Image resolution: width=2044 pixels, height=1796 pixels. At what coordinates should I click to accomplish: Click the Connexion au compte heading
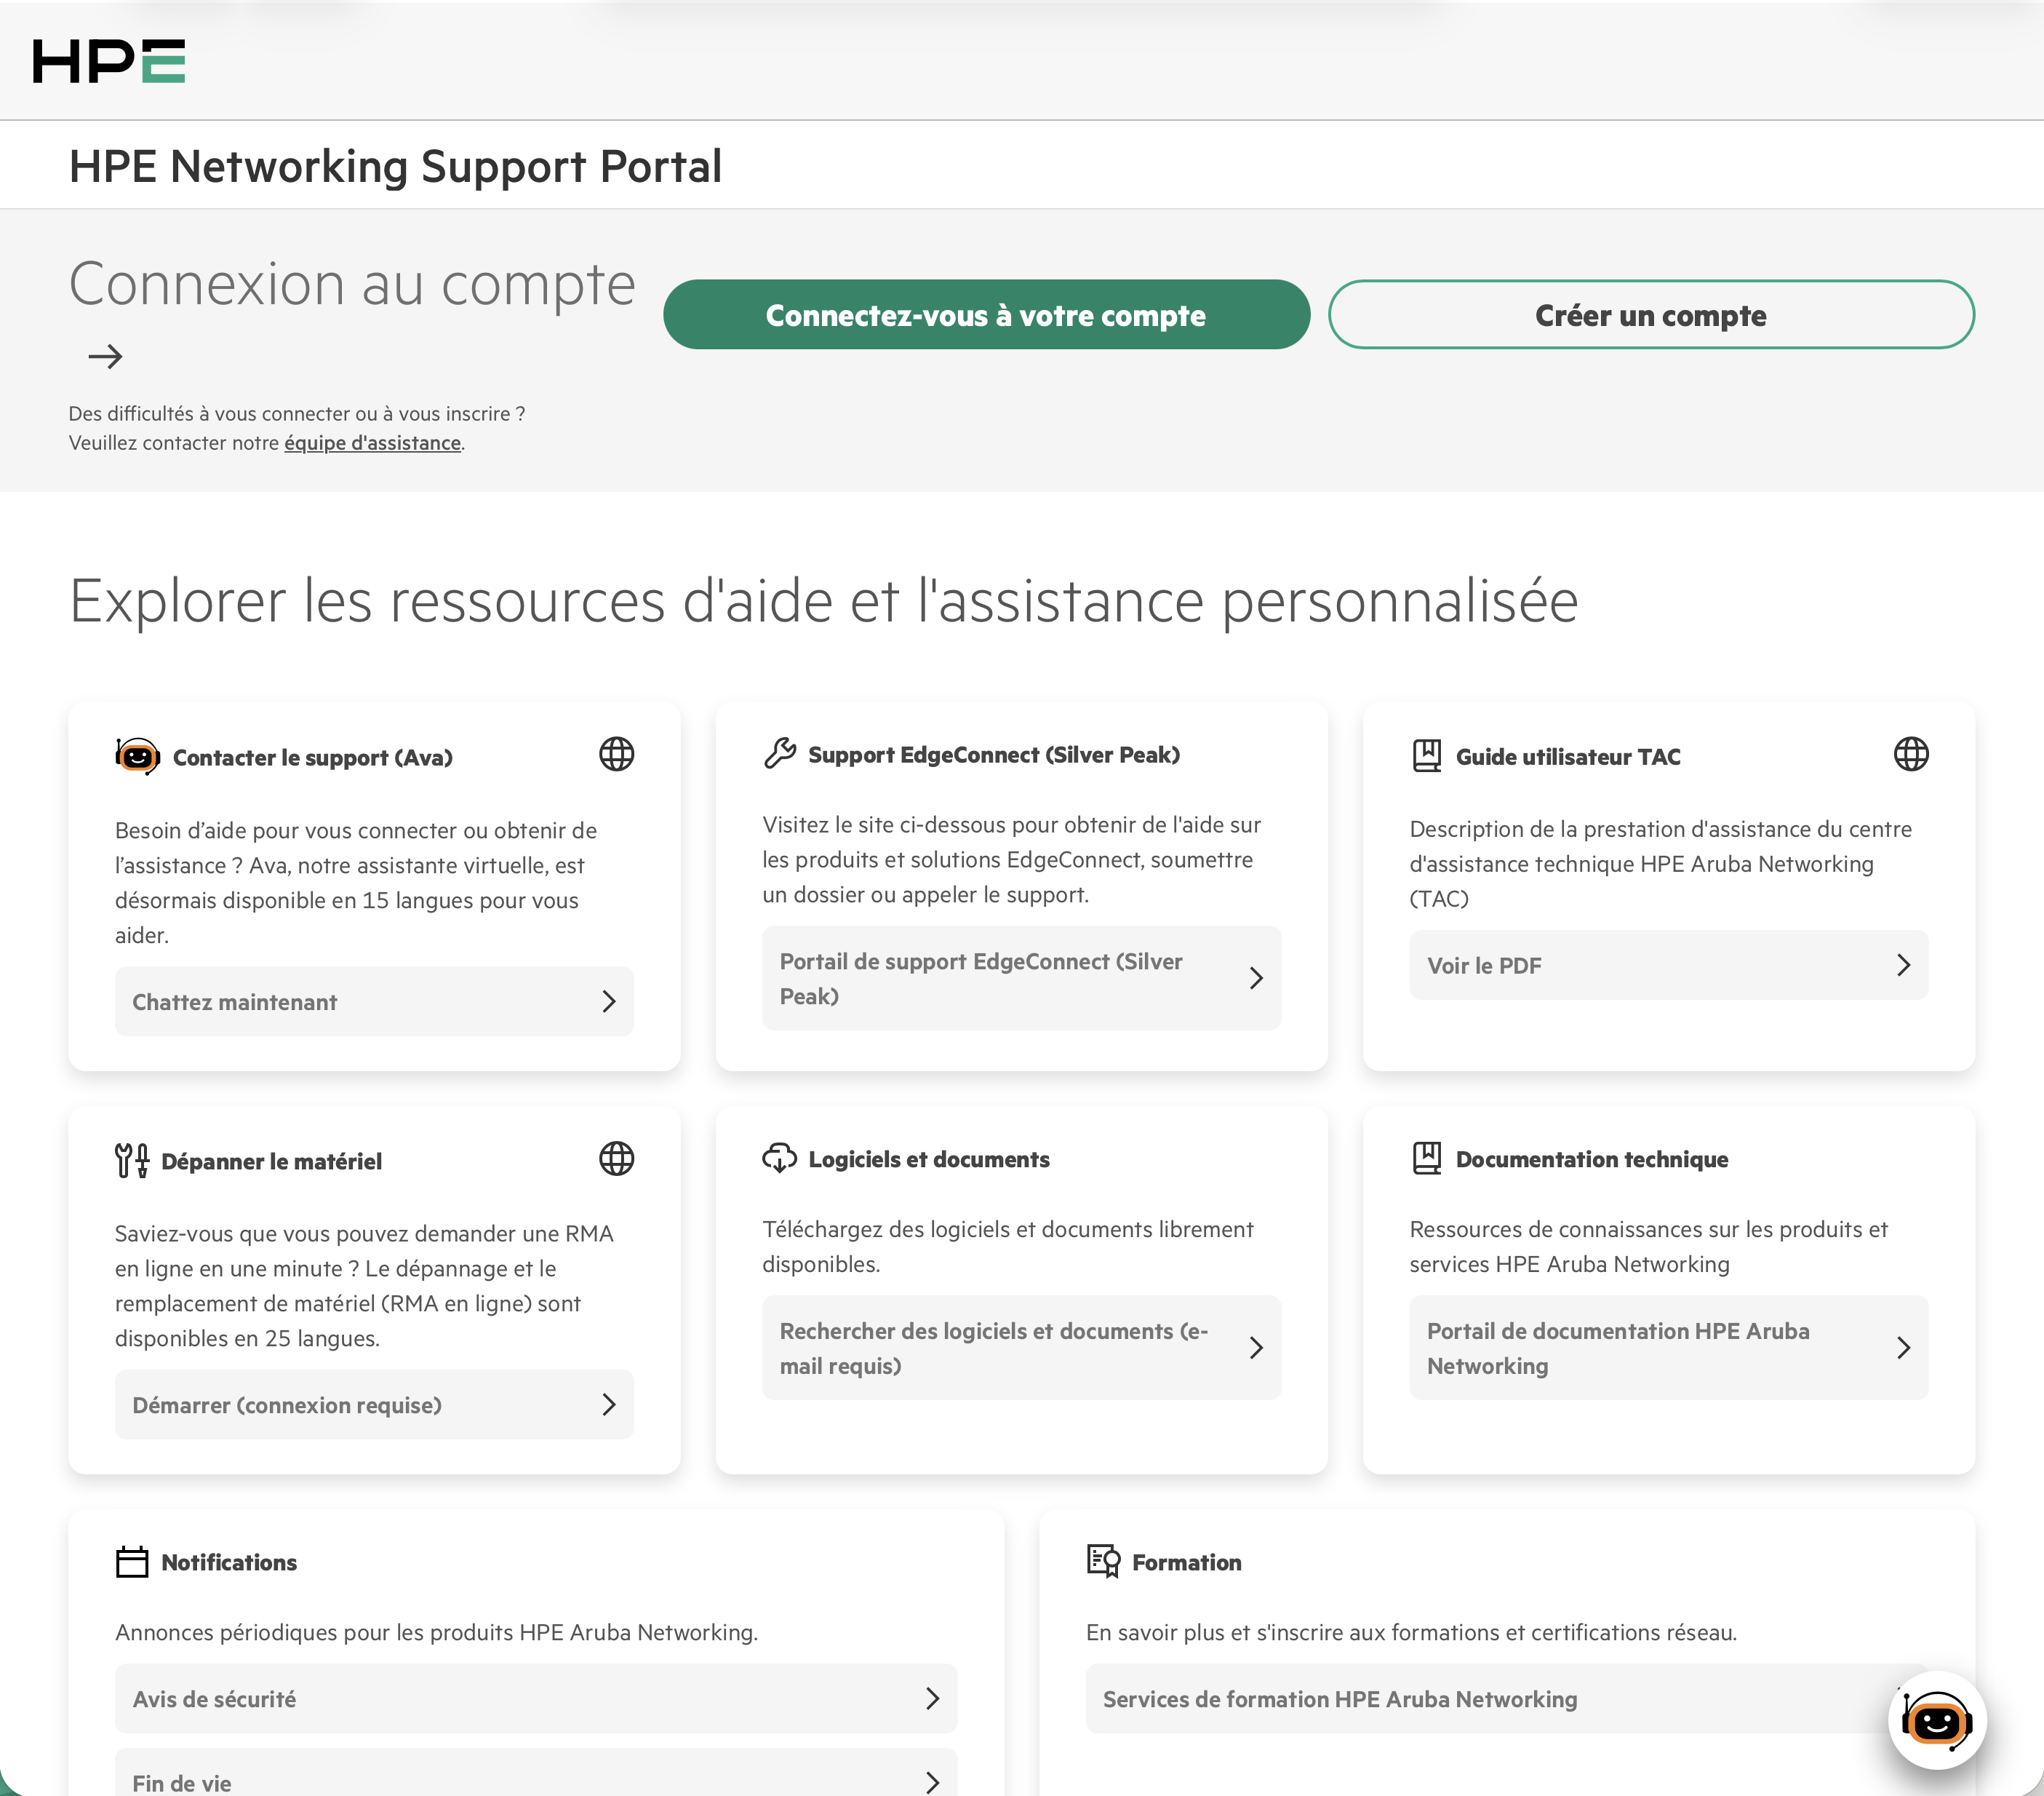coord(352,284)
